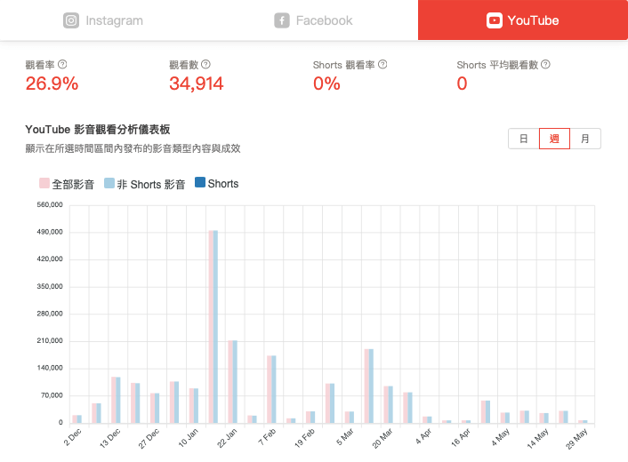Screen dimensions: 628x462
Task: Toggle the 全部影音 legend swatch
Action: [x=44, y=183]
